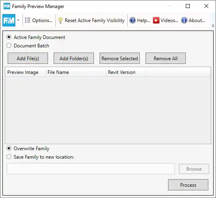
Task: Open About via the blue info icon
Action: pyautogui.click(x=184, y=20)
